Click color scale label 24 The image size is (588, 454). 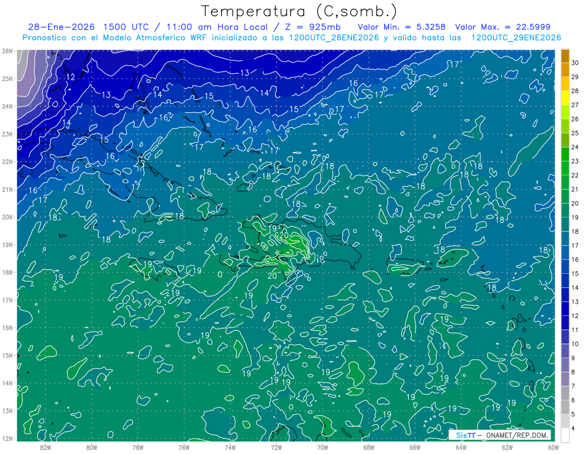(x=575, y=147)
